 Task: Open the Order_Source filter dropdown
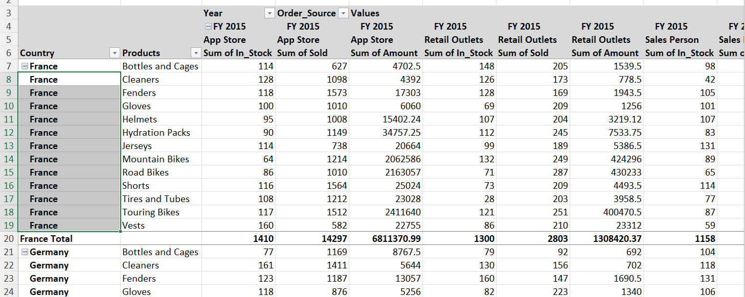coord(344,13)
